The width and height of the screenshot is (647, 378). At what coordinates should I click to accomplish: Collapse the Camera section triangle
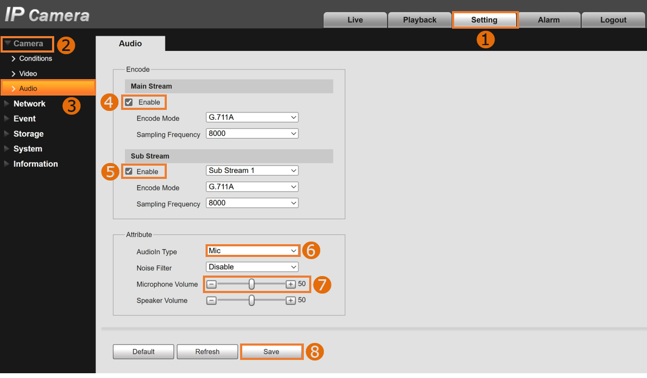(x=7, y=44)
